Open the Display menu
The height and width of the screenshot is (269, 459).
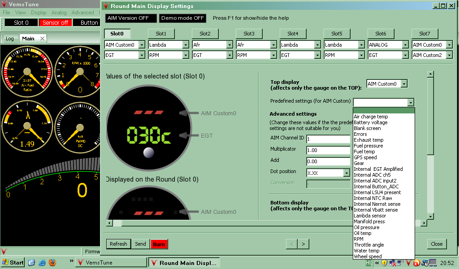pos(39,13)
